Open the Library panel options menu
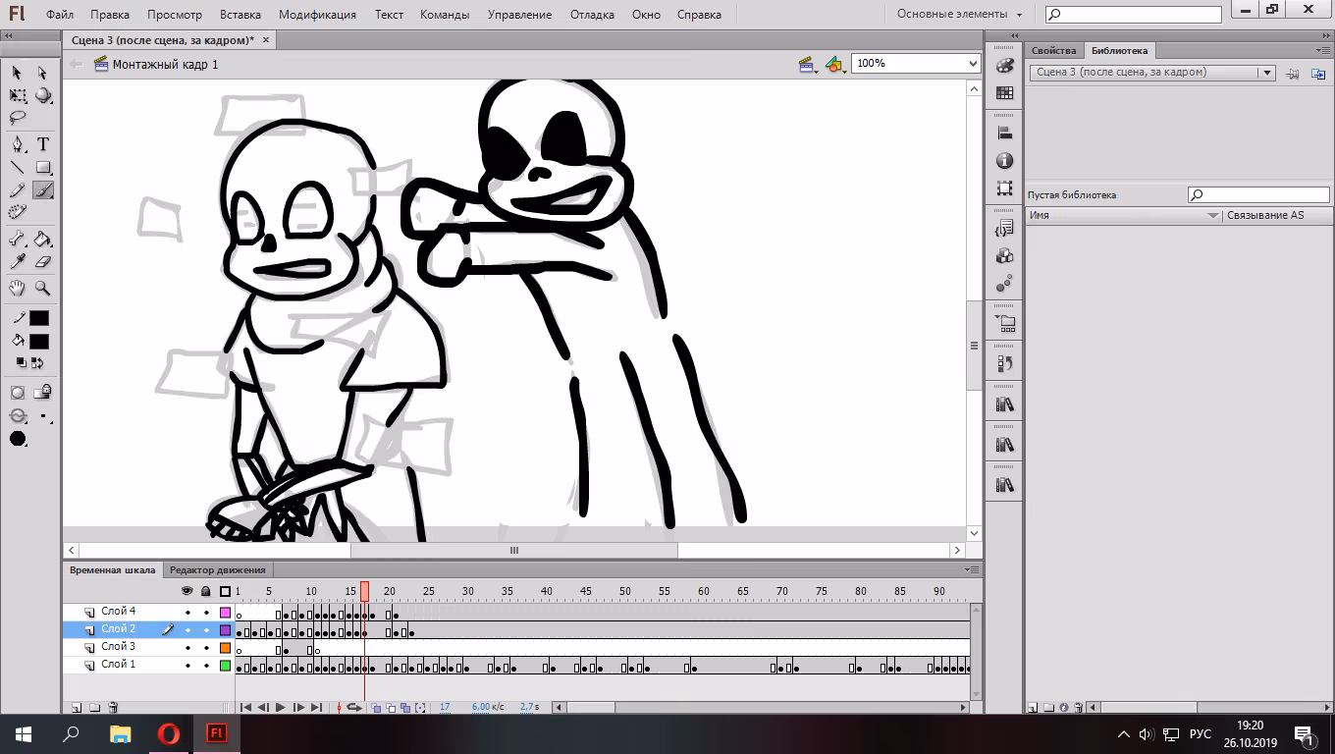This screenshot has height=754, width=1335. [x=1323, y=50]
